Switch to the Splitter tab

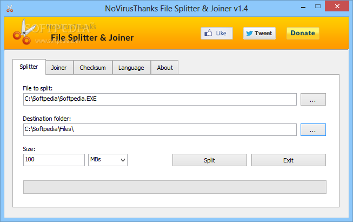click(29, 67)
